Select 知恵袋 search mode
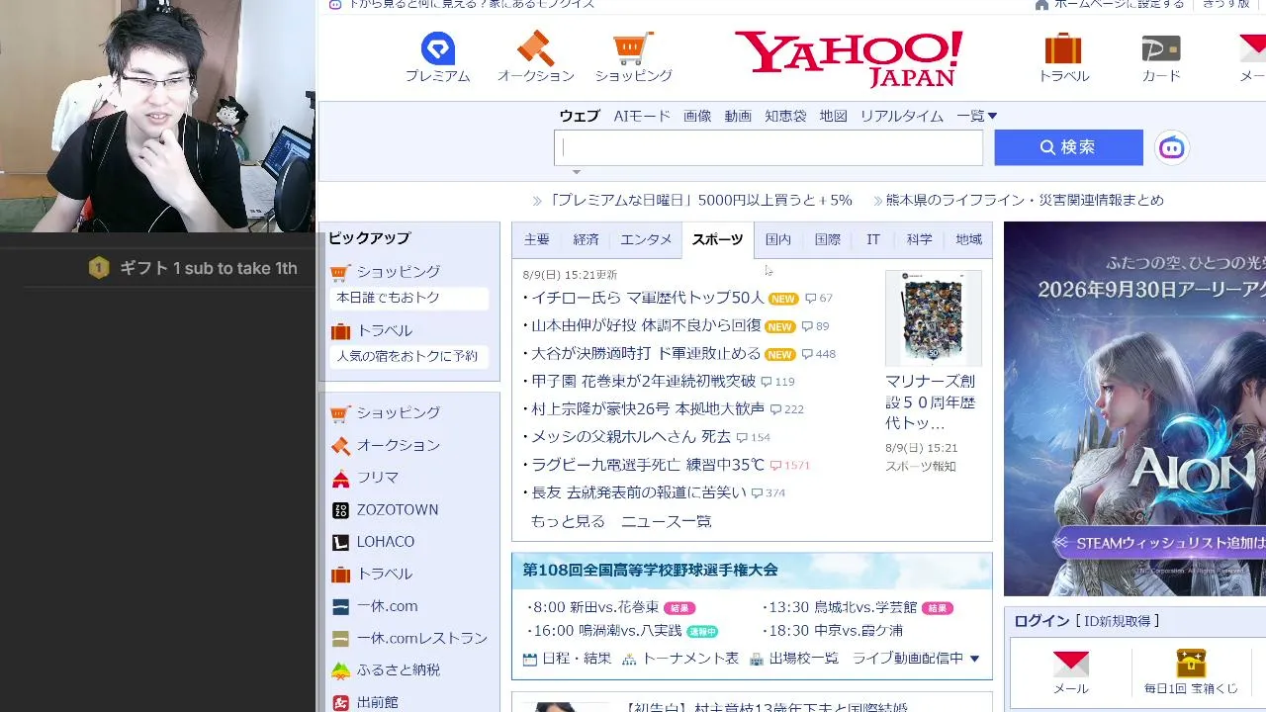Viewport: 1266px width, 712px height. [x=785, y=116]
